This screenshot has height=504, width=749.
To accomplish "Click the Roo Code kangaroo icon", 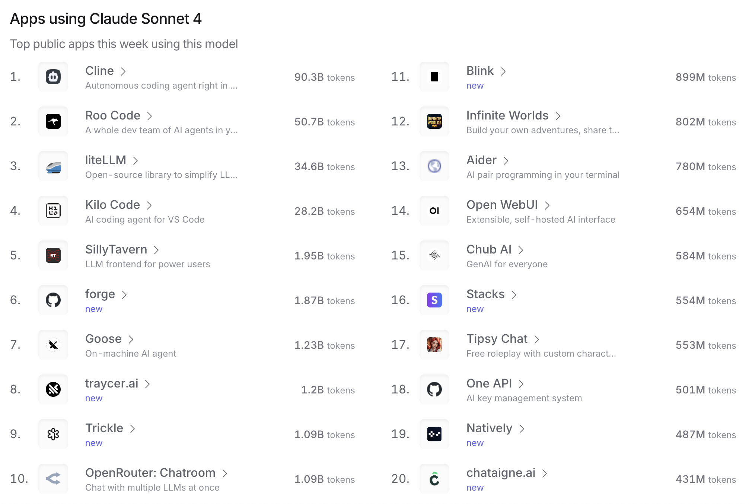I will [53, 121].
